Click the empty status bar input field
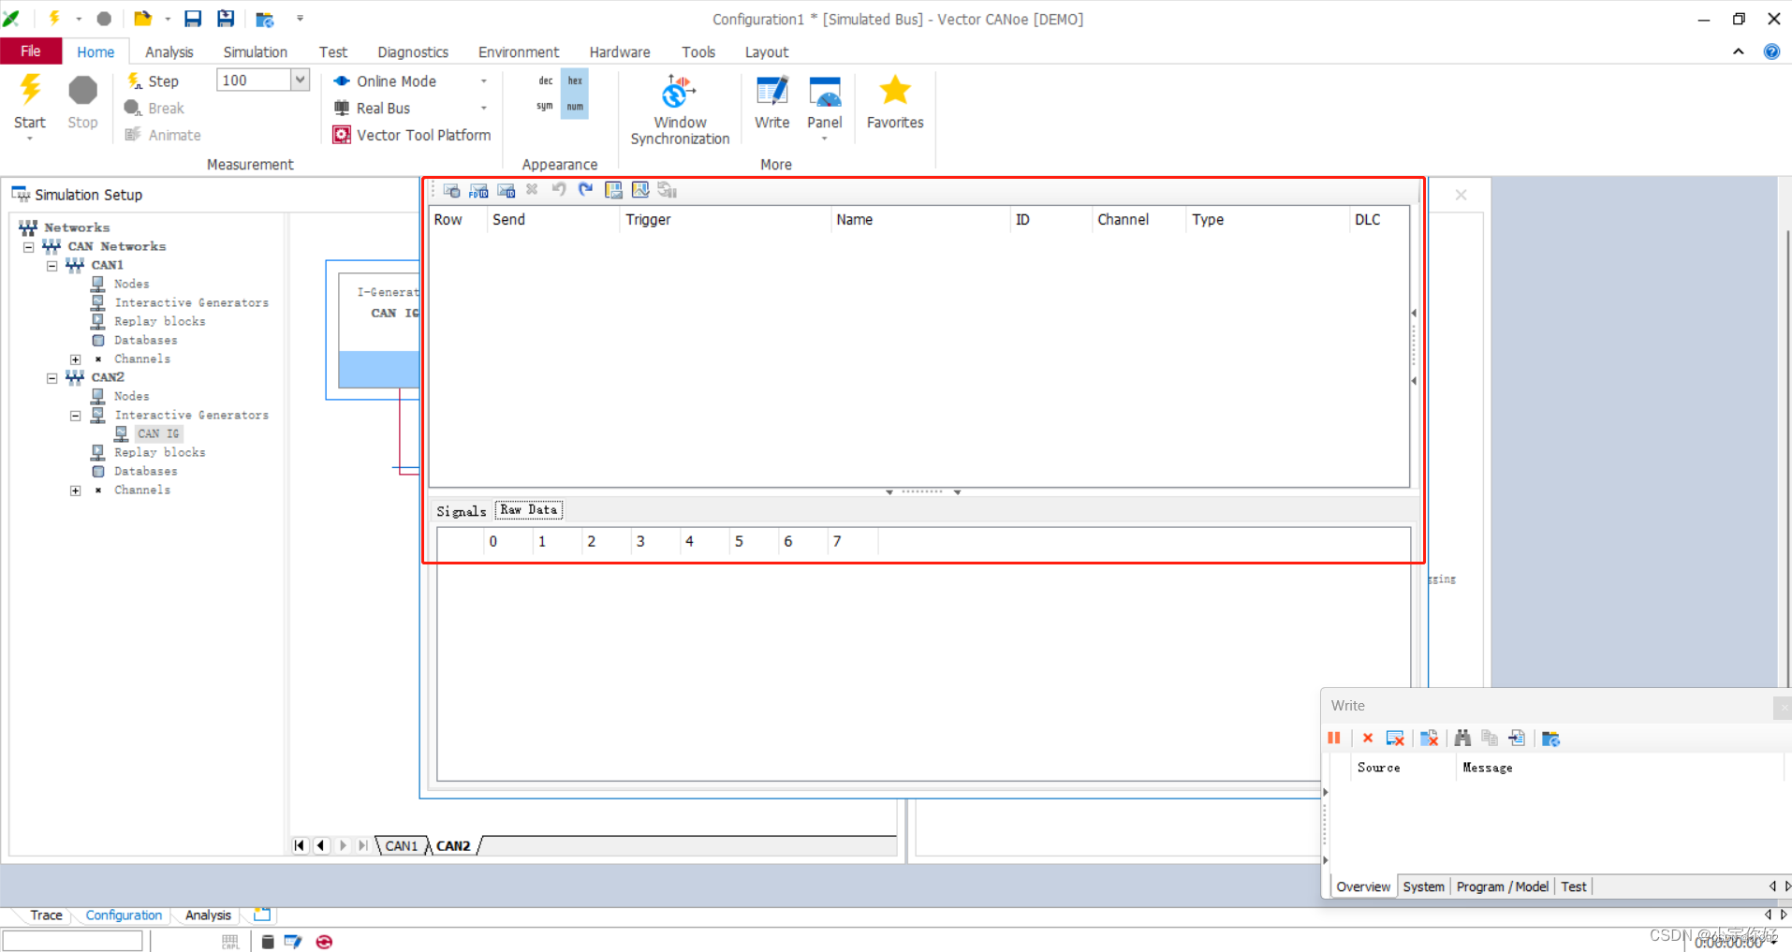This screenshot has width=1792, height=952. coord(72,941)
